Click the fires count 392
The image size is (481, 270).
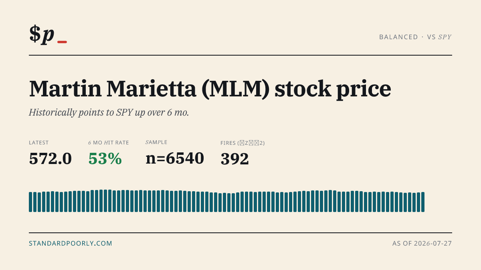pyautogui.click(x=235, y=159)
